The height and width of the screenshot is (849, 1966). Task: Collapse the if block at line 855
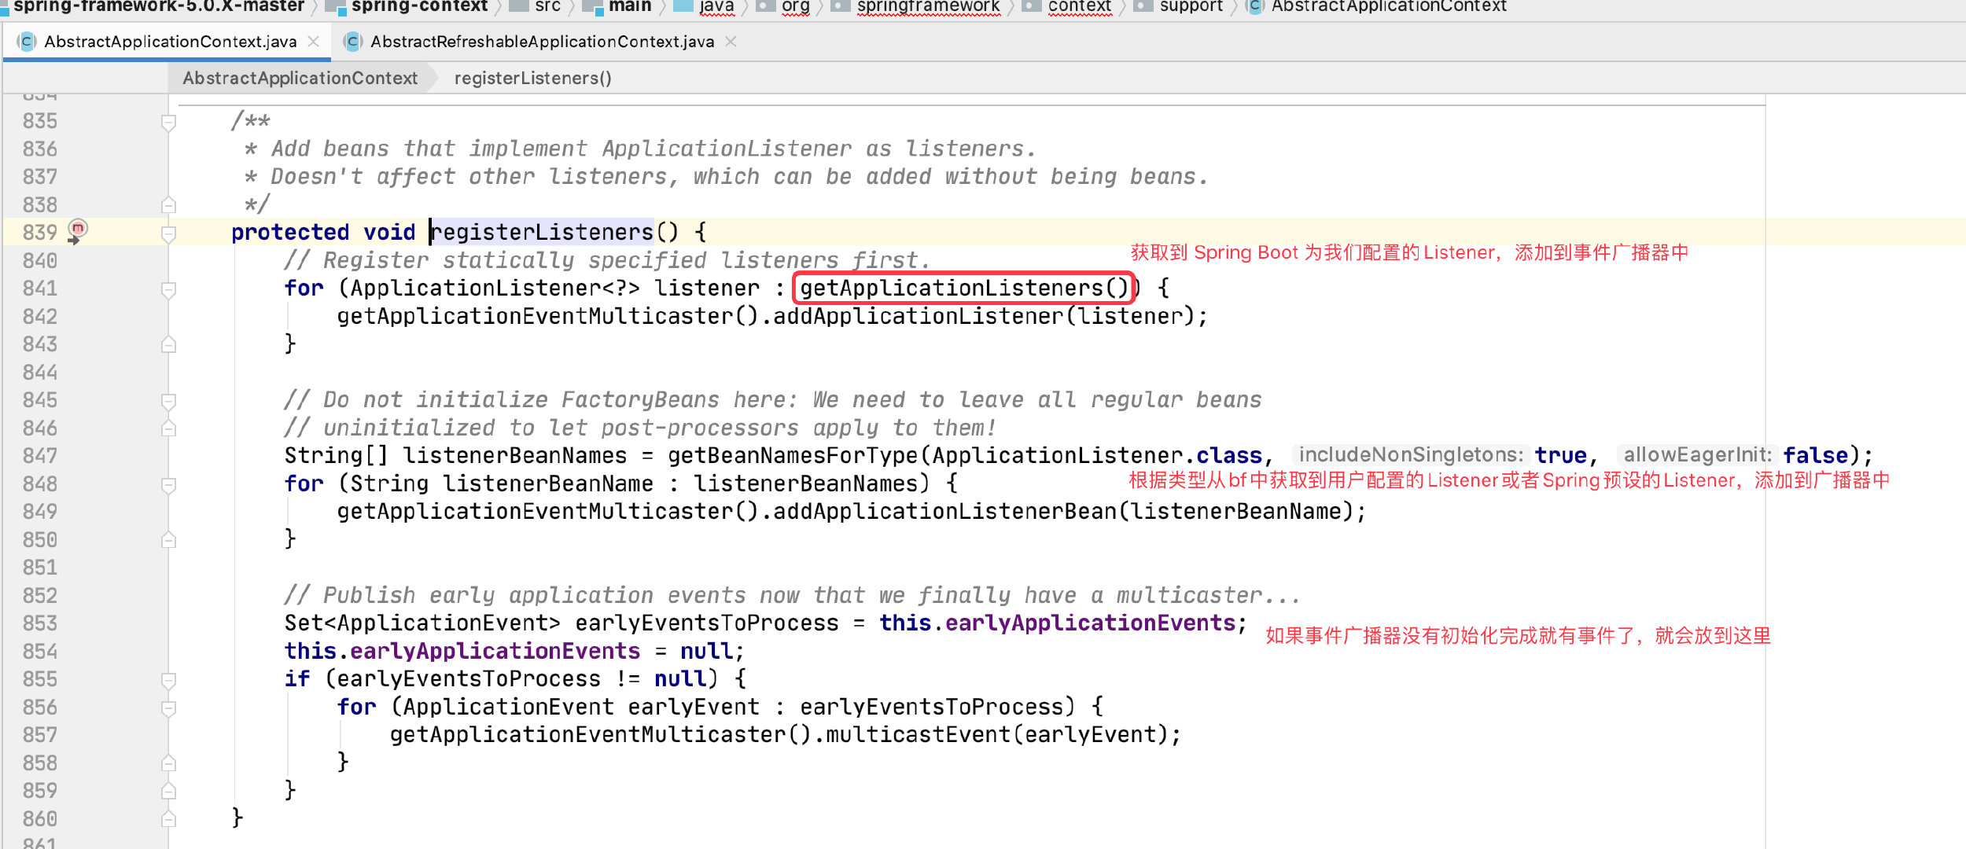coord(168,680)
